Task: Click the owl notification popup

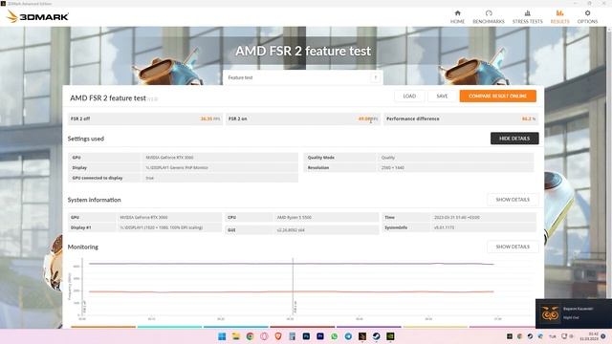Action: point(574,313)
